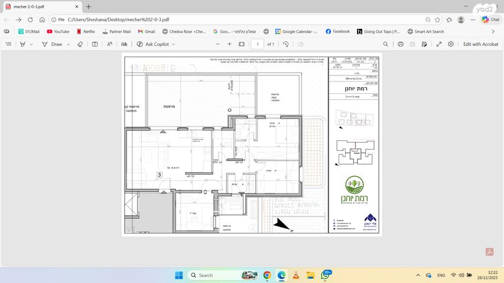The height and width of the screenshot is (283, 504).
Task: Expand the Ask Copilot dropdown arrow
Action: coord(173,44)
